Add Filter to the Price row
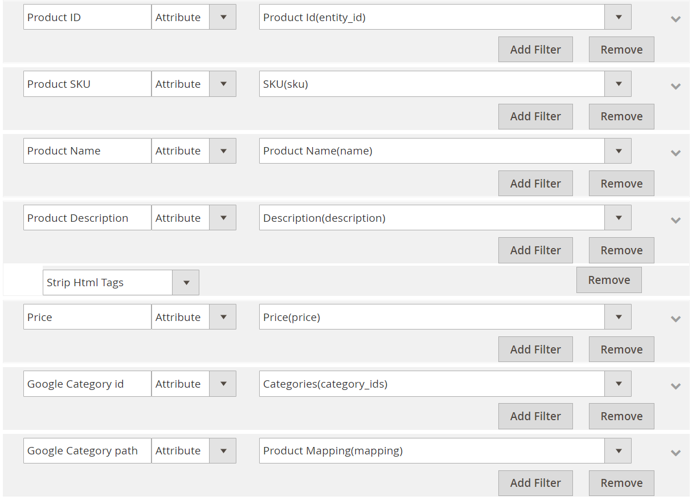This screenshot has height=500, width=696. point(535,349)
